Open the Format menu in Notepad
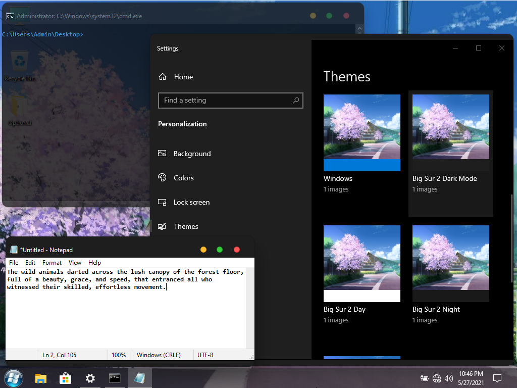The image size is (517, 388). tap(52, 263)
